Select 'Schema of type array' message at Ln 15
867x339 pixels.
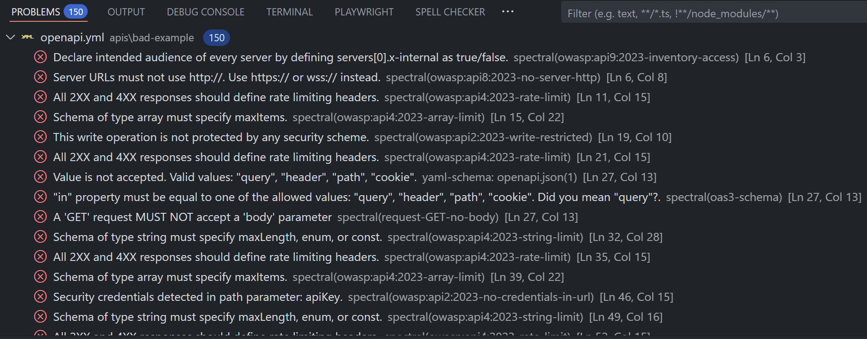point(170,118)
